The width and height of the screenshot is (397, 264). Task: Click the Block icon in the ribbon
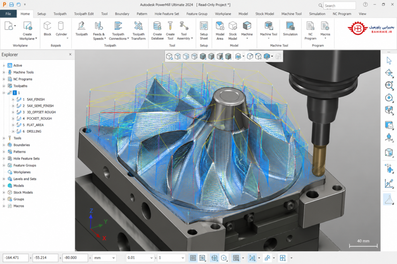[47, 26]
